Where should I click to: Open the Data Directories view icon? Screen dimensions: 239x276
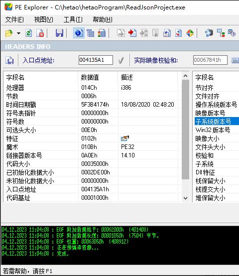91,33
